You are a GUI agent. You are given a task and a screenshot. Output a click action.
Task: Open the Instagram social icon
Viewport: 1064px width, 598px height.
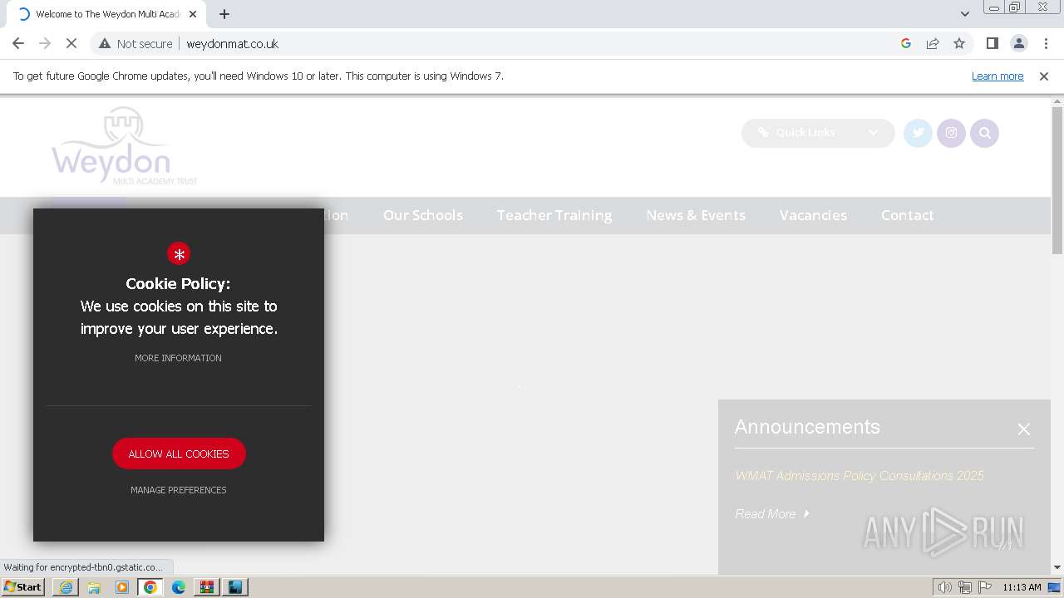click(951, 133)
